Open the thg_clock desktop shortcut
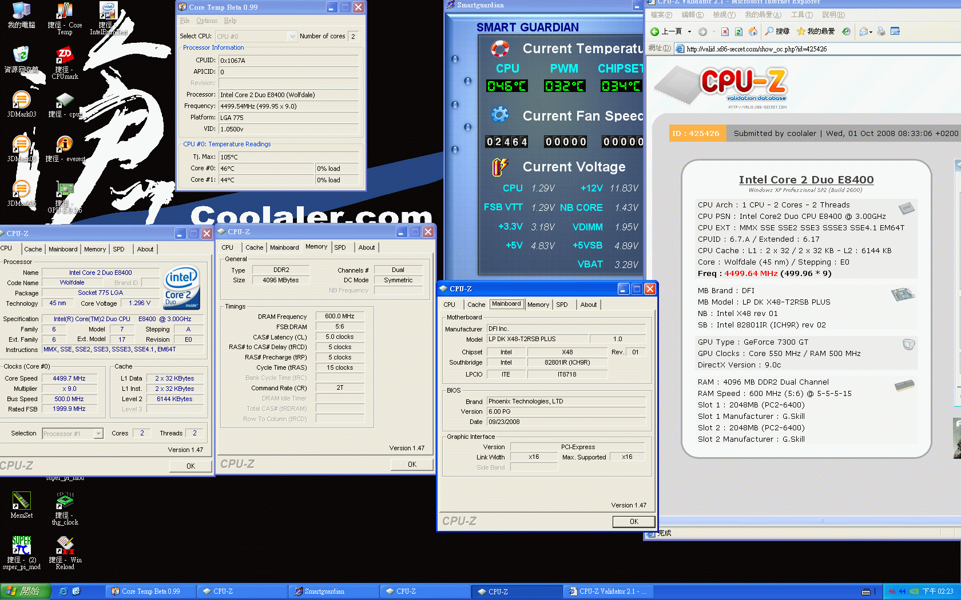The height and width of the screenshot is (600, 961). (x=65, y=509)
